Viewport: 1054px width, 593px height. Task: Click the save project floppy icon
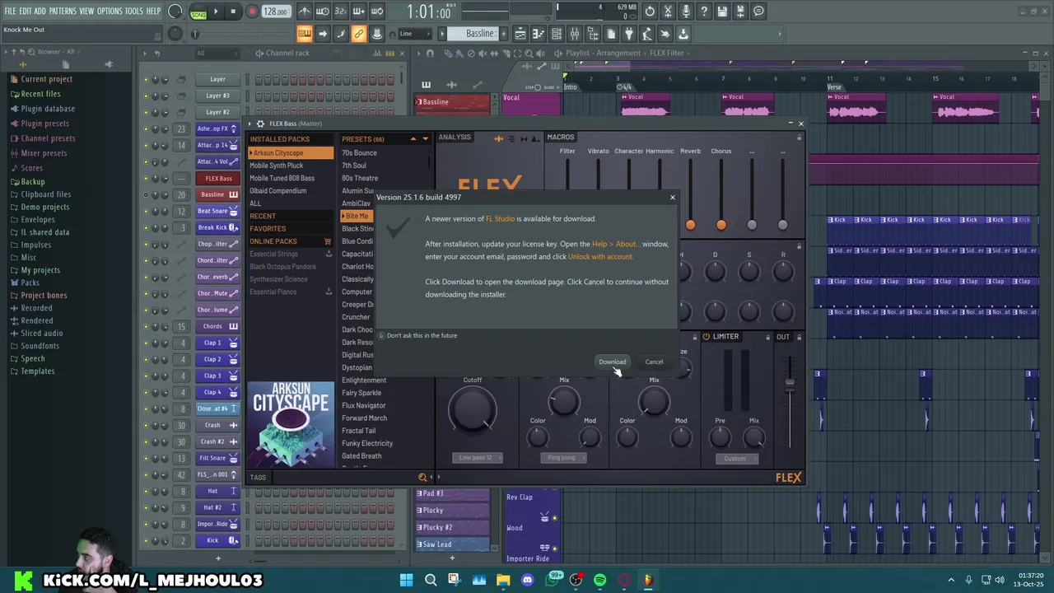coord(722,12)
